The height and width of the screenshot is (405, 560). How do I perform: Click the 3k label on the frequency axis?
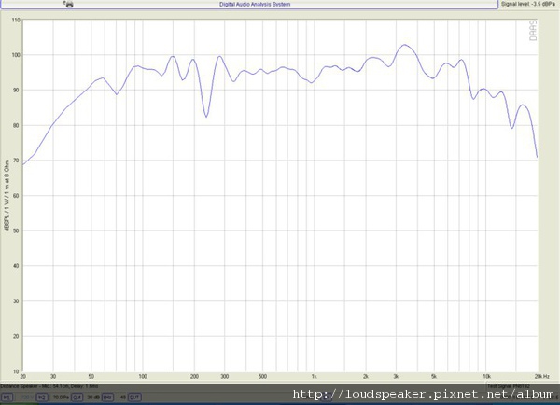pyautogui.click(x=396, y=376)
